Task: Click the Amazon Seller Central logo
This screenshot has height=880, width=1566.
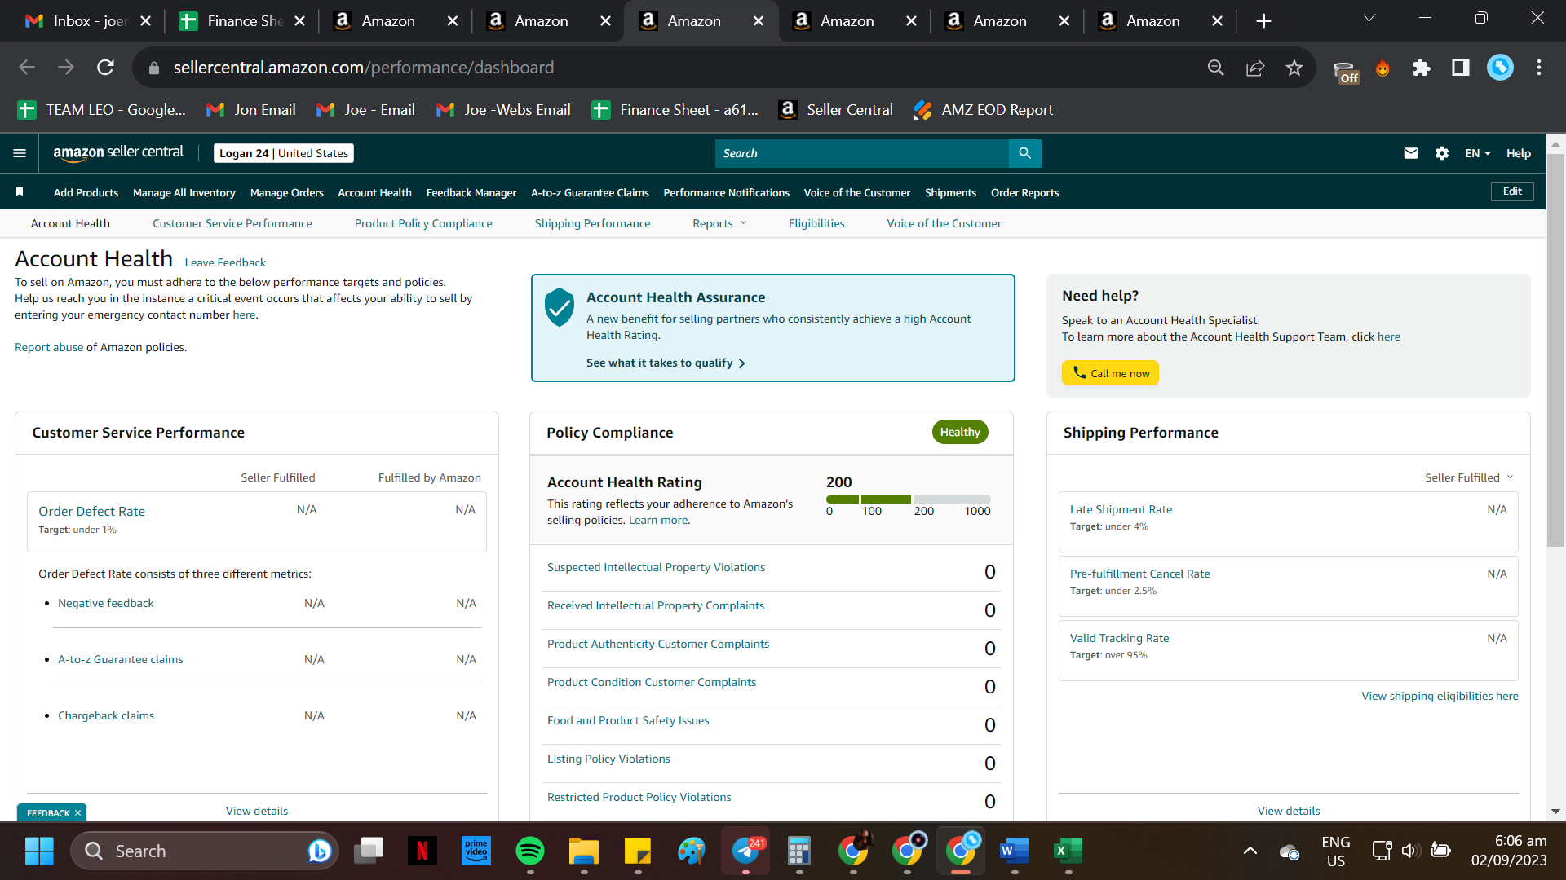Action: (x=118, y=152)
